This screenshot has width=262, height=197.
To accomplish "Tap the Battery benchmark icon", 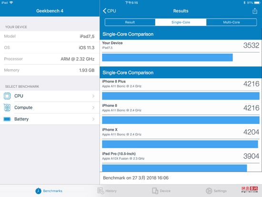I will click(x=7, y=119).
